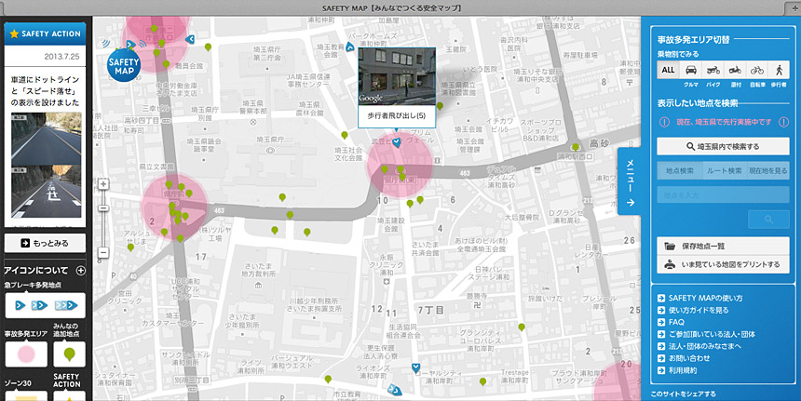Click the SAFETY MAP round logo
The width and height of the screenshot is (801, 401).
(x=124, y=66)
